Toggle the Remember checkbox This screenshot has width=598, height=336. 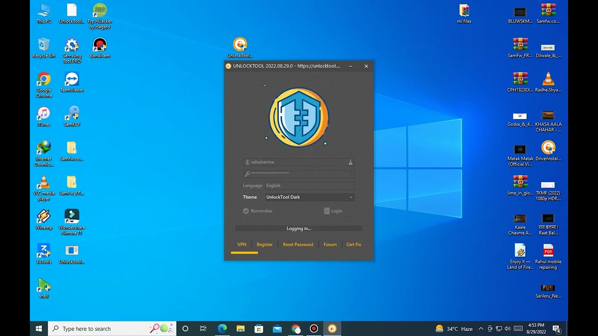pyautogui.click(x=257, y=211)
